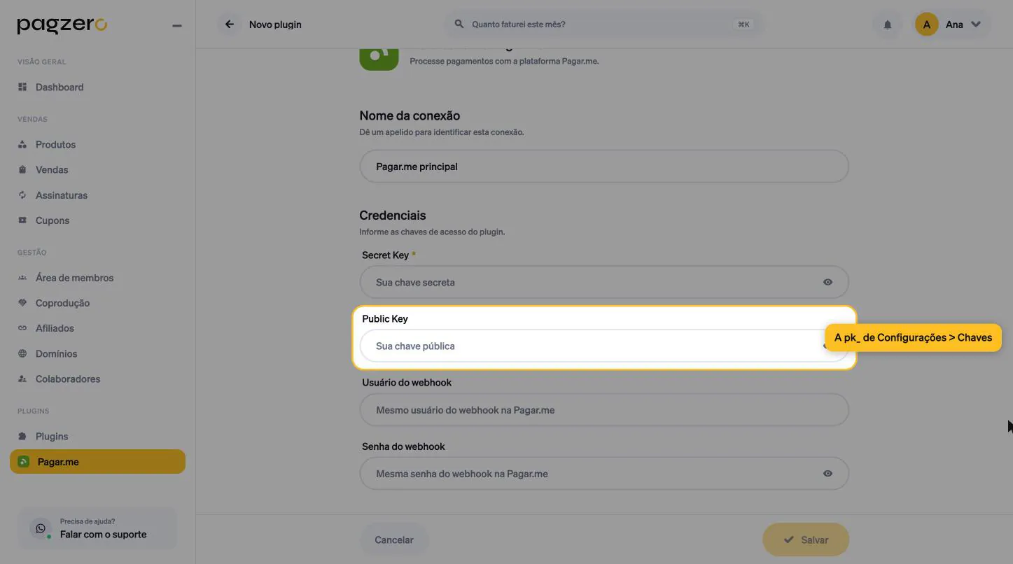Show Secret Key value with eye icon
This screenshot has width=1013, height=564.
[x=827, y=282]
